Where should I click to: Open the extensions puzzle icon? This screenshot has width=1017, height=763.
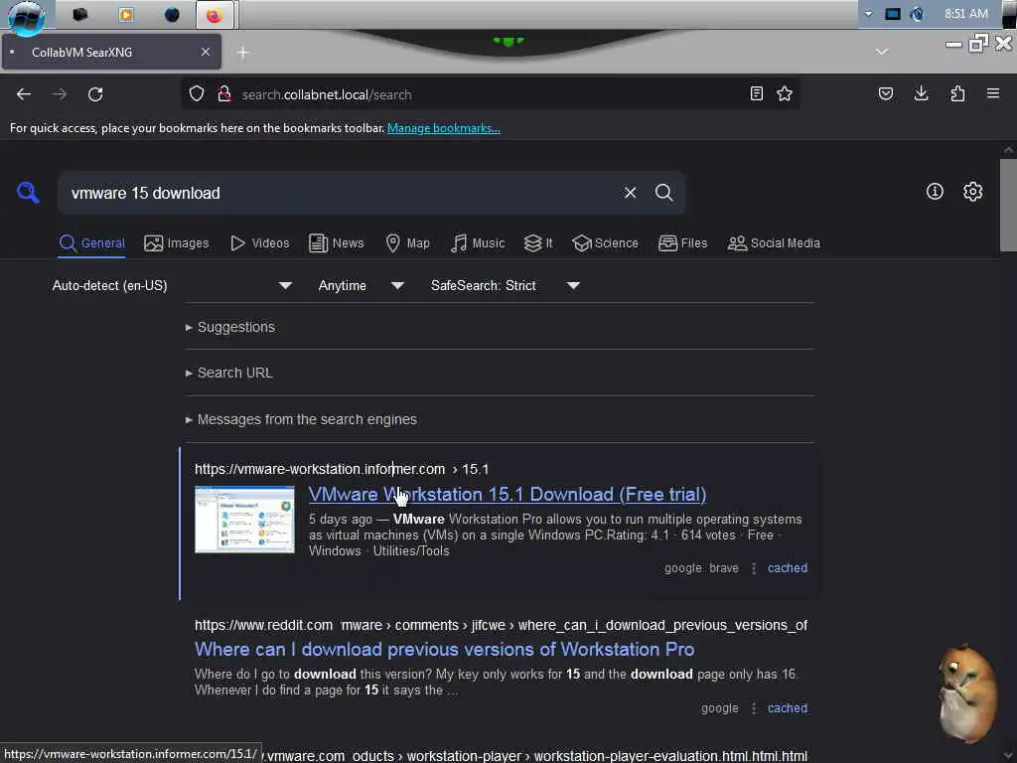point(957,94)
